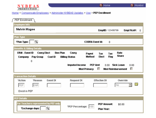Screen dimensions: 156x118
Task: Click the Effective Dt input field
Action: (100, 85)
